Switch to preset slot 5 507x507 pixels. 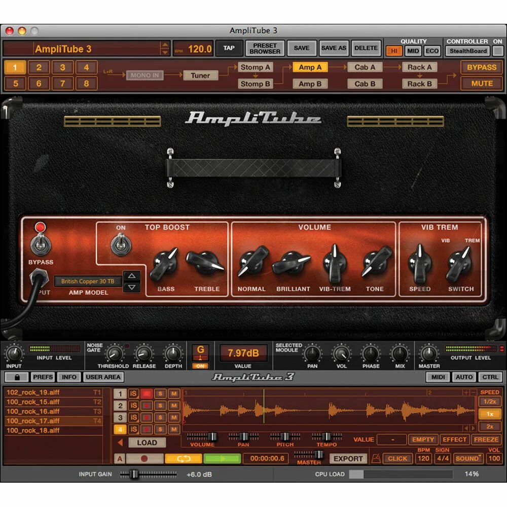click(15, 84)
